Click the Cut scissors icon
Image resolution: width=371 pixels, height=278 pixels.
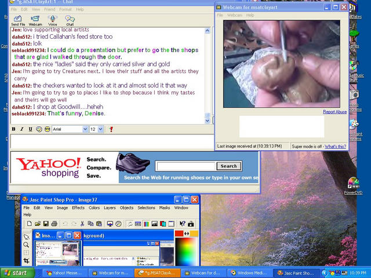pyautogui.click(x=82, y=224)
